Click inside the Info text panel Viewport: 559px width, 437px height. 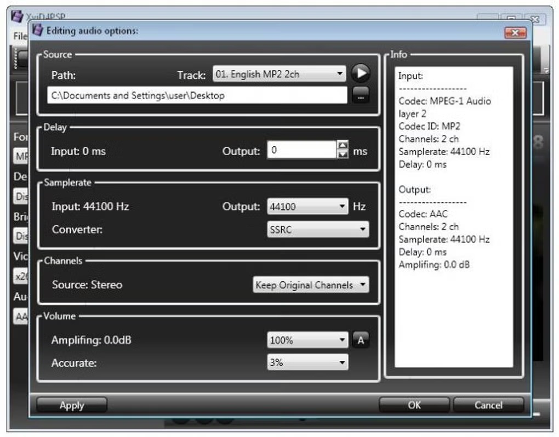[x=453, y=217]
